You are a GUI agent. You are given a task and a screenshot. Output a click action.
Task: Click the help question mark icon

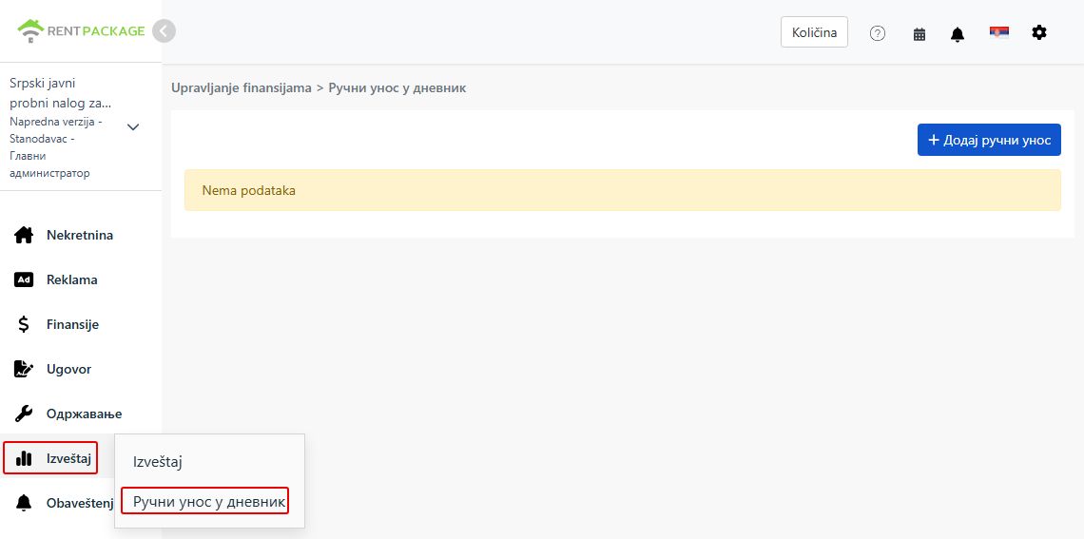point(878,33)
